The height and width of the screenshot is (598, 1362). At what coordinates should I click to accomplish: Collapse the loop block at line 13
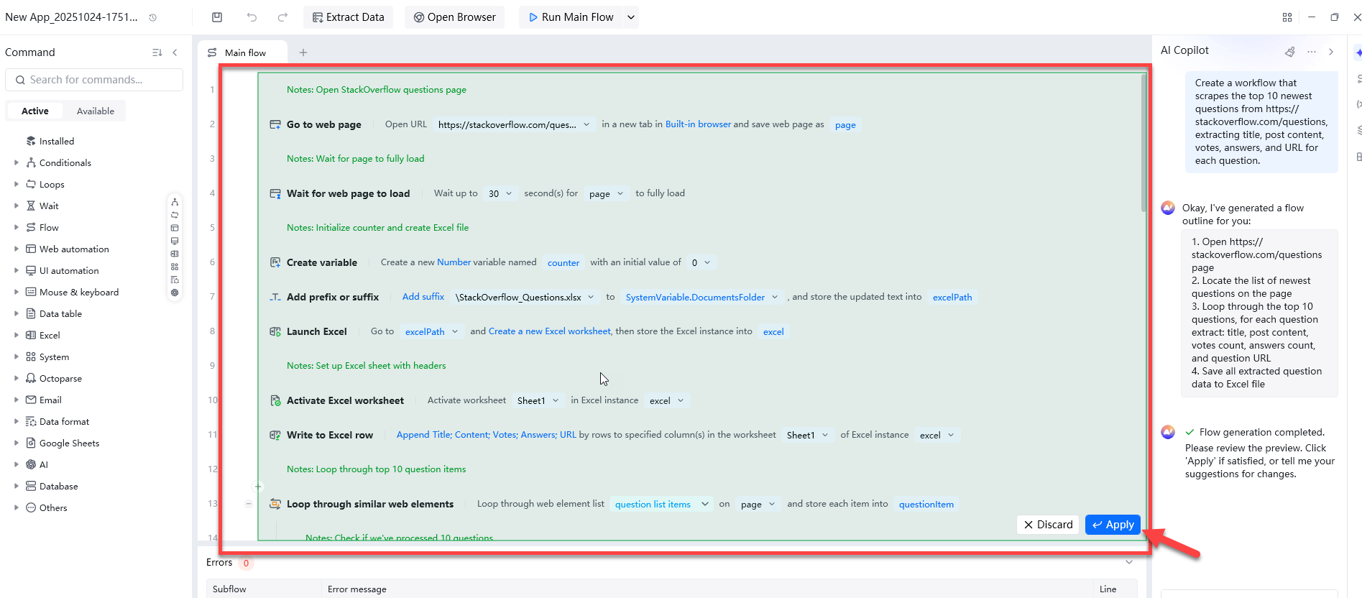(249, 504)
